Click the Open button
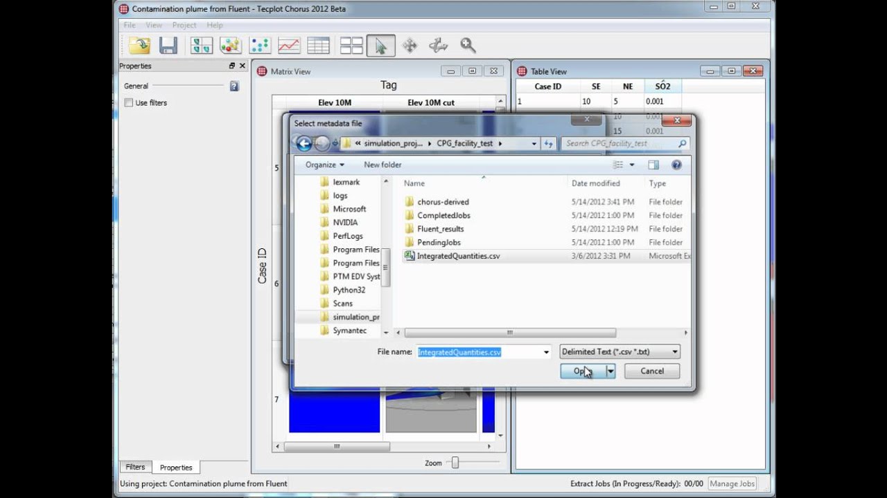The width and height of the screenshot is (887, 498). point(583,371)
